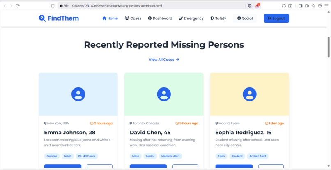Click the browser forward arrow

coord(11,6)
